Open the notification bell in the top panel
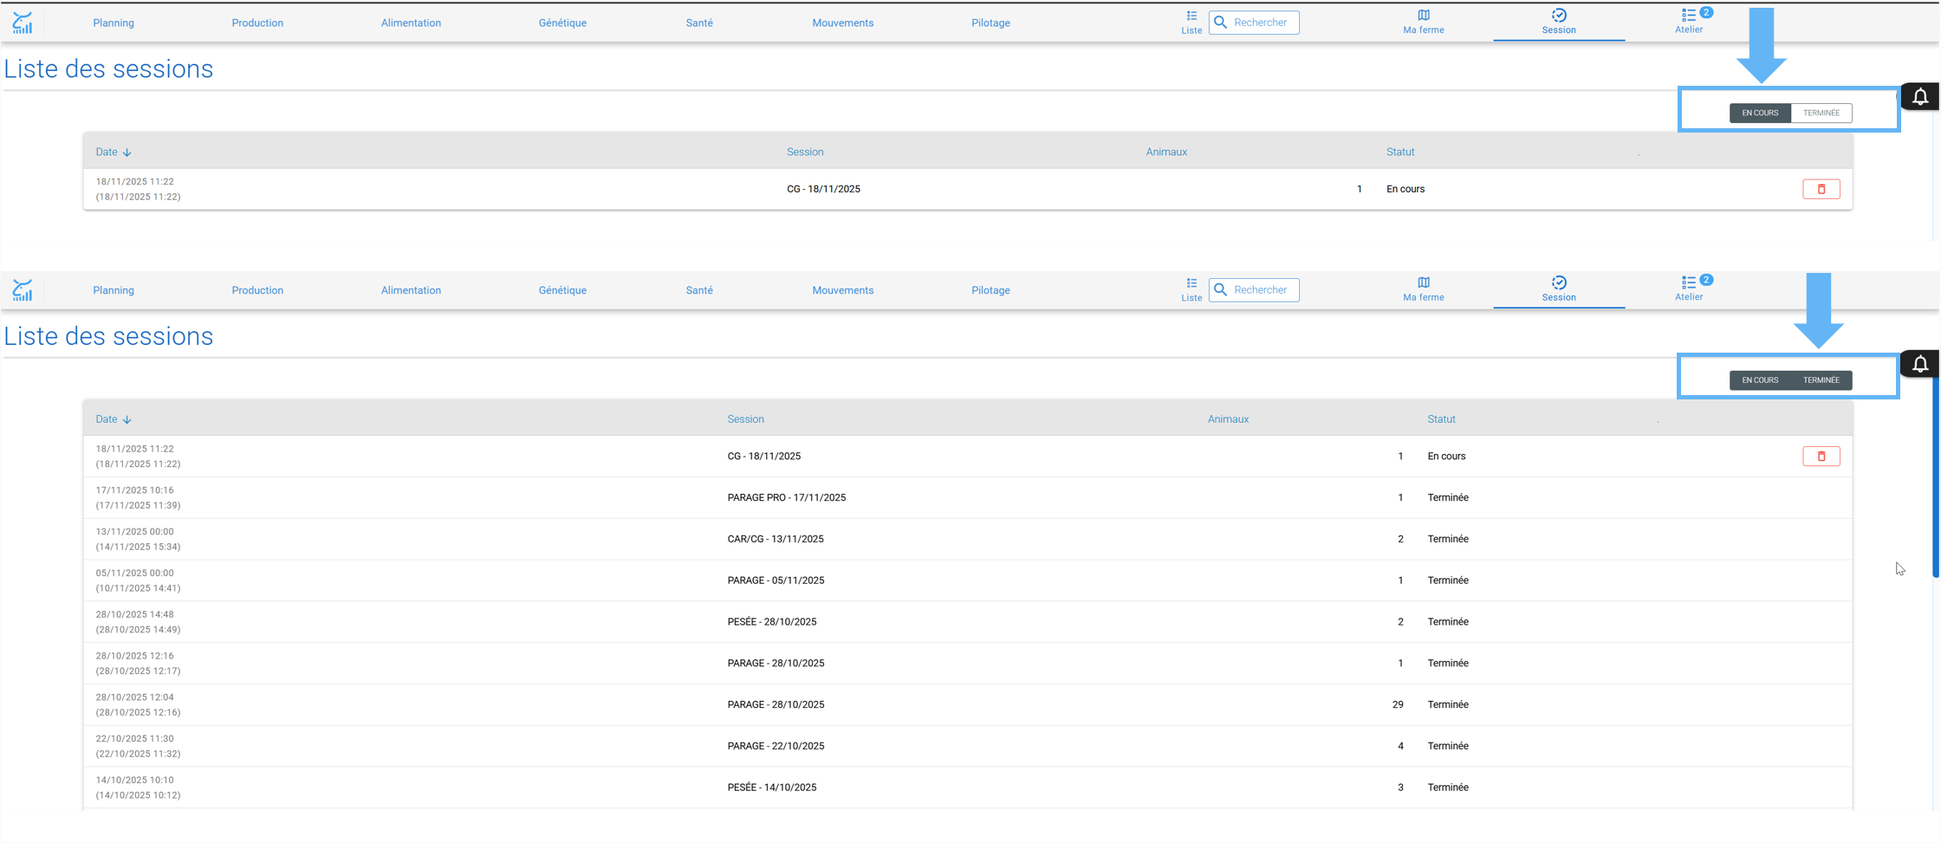Image resolution: width=1941 pixels, height=843 pixels. coord(1920,97)
